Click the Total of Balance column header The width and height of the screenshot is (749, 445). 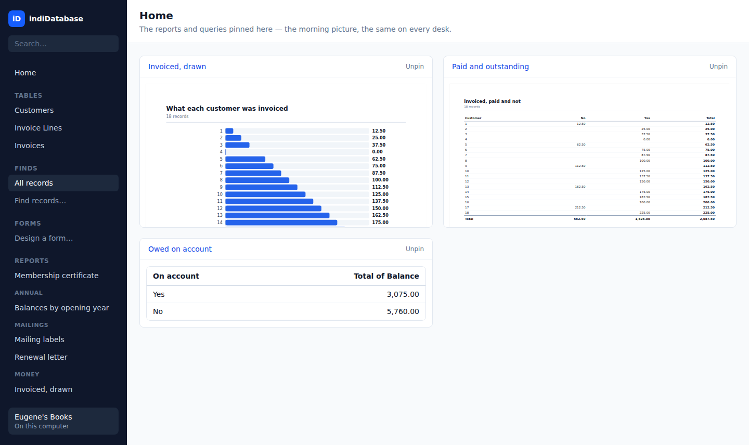[386, 276]
